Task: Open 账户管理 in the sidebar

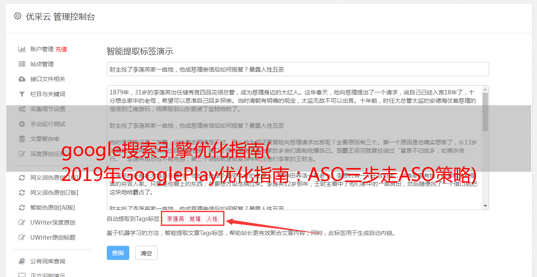Action: click(42, 49)
